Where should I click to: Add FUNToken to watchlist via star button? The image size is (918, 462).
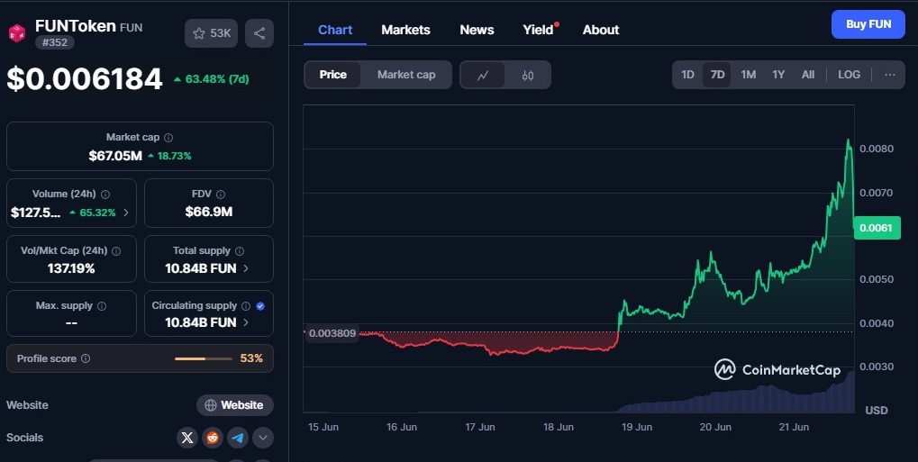pyautogui.click(x=212, y=33)
